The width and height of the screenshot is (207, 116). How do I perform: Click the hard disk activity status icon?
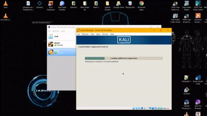click(x=134, y=108)
